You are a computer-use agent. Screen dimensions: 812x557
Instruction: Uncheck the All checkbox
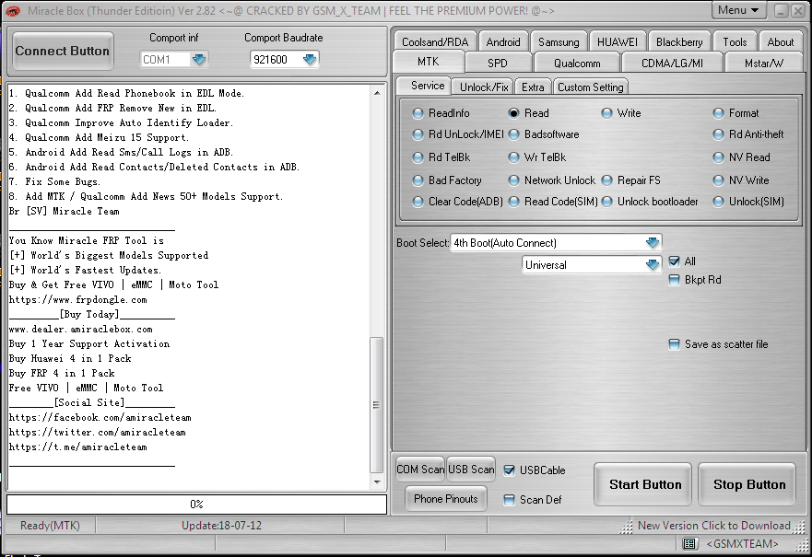[x=674, y=261]
